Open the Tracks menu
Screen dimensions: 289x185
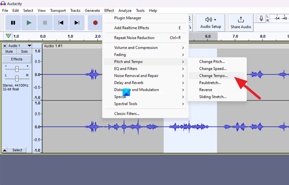(75, 10)
